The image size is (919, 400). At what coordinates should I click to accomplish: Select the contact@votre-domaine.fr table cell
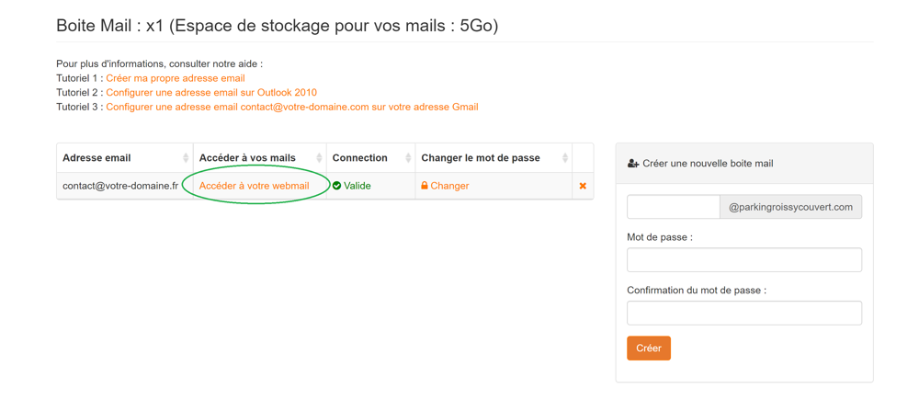click(x=120, y=186)
